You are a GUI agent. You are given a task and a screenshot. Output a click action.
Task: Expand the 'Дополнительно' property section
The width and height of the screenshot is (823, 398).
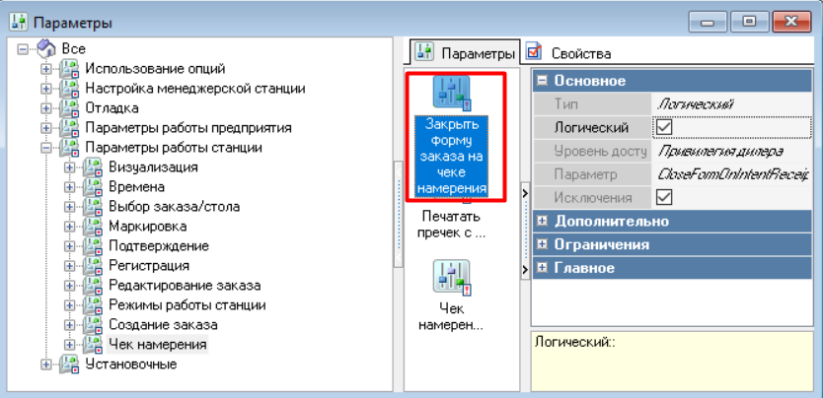pos(544,221)
